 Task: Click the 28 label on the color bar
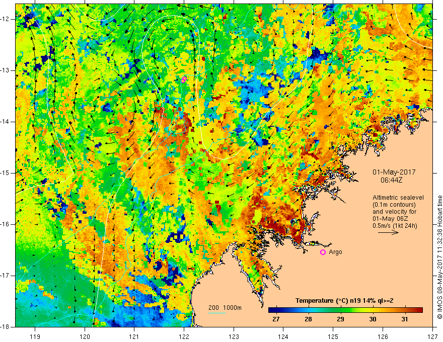point(308,319)
